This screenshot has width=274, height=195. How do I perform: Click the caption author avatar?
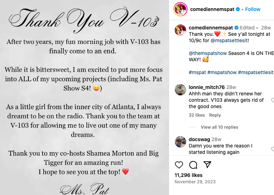(180, 30)
